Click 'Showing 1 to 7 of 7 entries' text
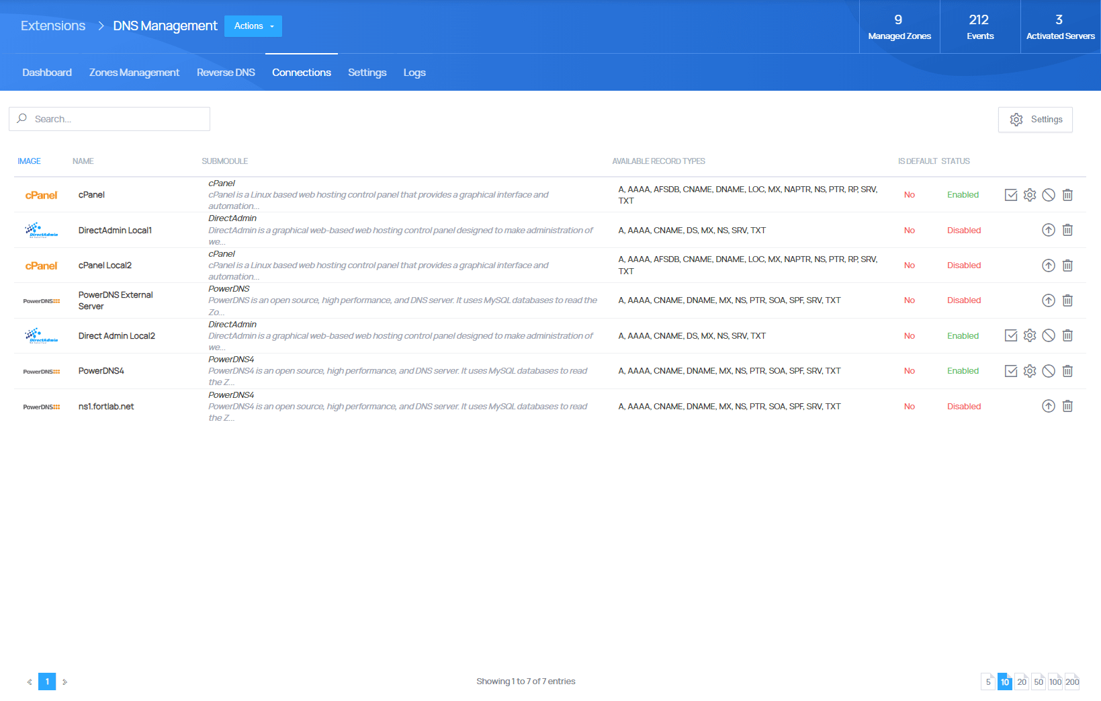1101x701 pixels. [x=526, y=682]
